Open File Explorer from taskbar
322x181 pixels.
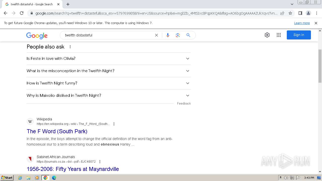pos(28,178)
